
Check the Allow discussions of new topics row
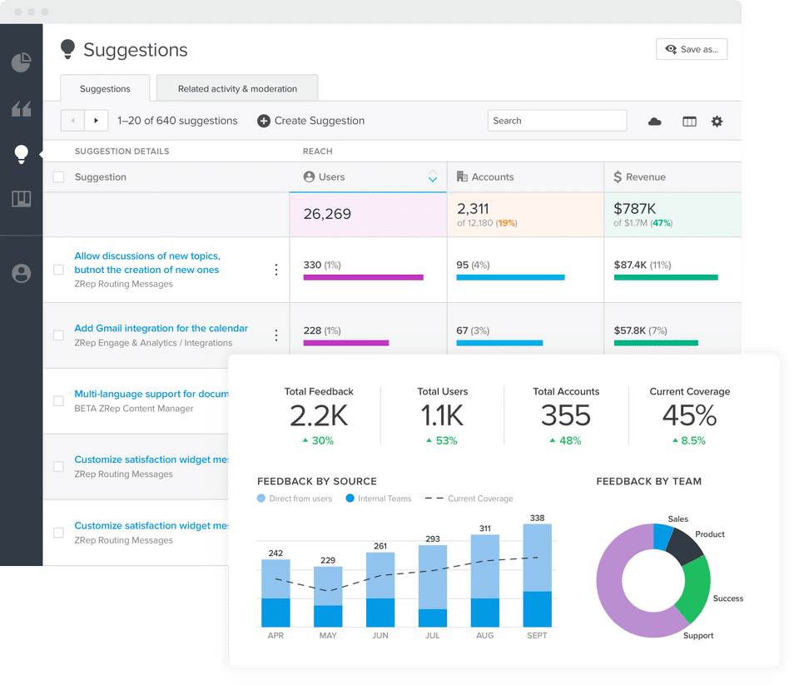tap(58, 270)
